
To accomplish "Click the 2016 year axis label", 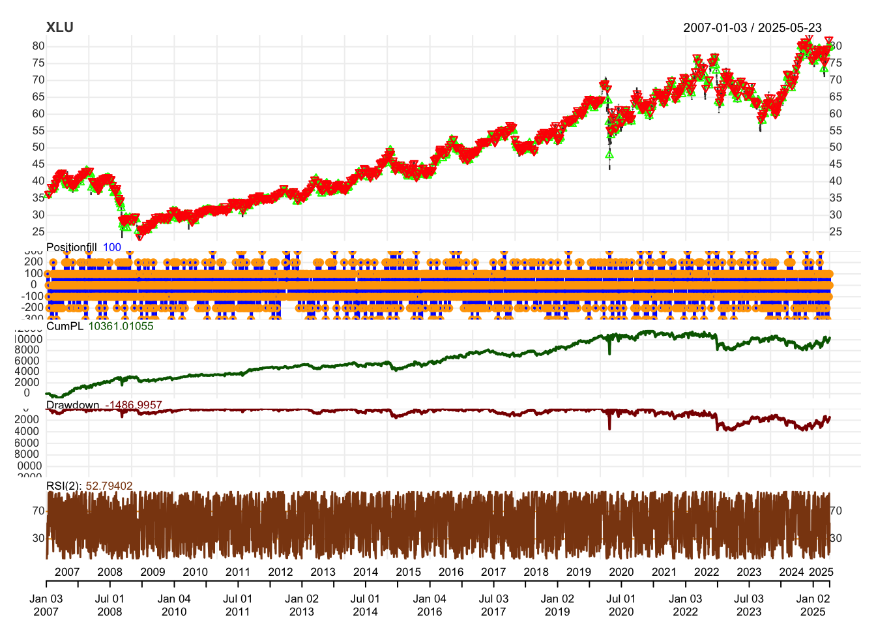I will (451, 572).
